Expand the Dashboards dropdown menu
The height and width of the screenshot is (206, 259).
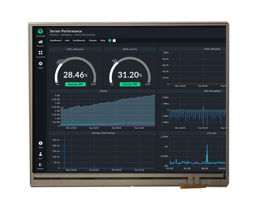[x=79, y=40]
